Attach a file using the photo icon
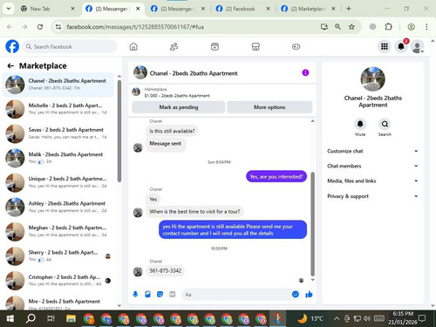The width and height of the screenshot is (436, 327). pyautogui.click(x=147, y=295)
